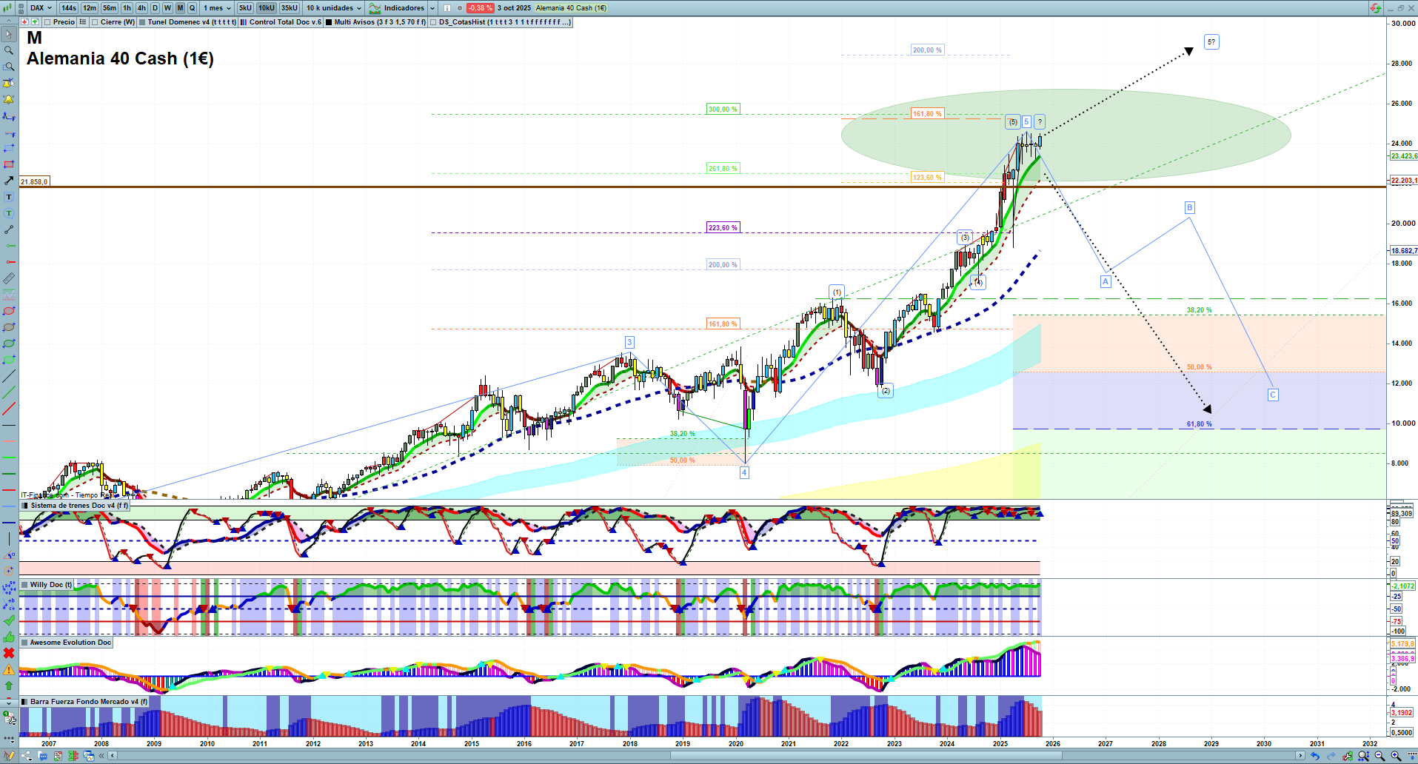Open Willy Doc panel options square
Screen dimensions: 1418x764
point(24,585)
